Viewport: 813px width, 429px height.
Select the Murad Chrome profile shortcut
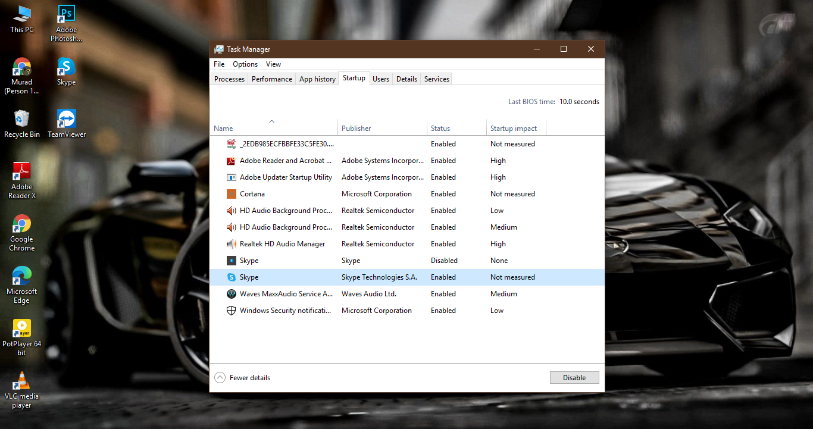click(x=22, y=76)
